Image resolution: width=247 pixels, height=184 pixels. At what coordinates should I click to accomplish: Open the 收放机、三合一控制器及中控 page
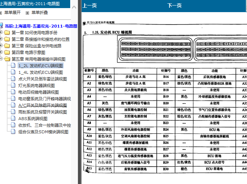click(x=44, y=125)
